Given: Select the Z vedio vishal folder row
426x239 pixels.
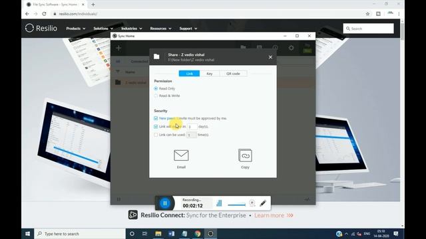Looking at the screenshot, I should tap(213, 82).
